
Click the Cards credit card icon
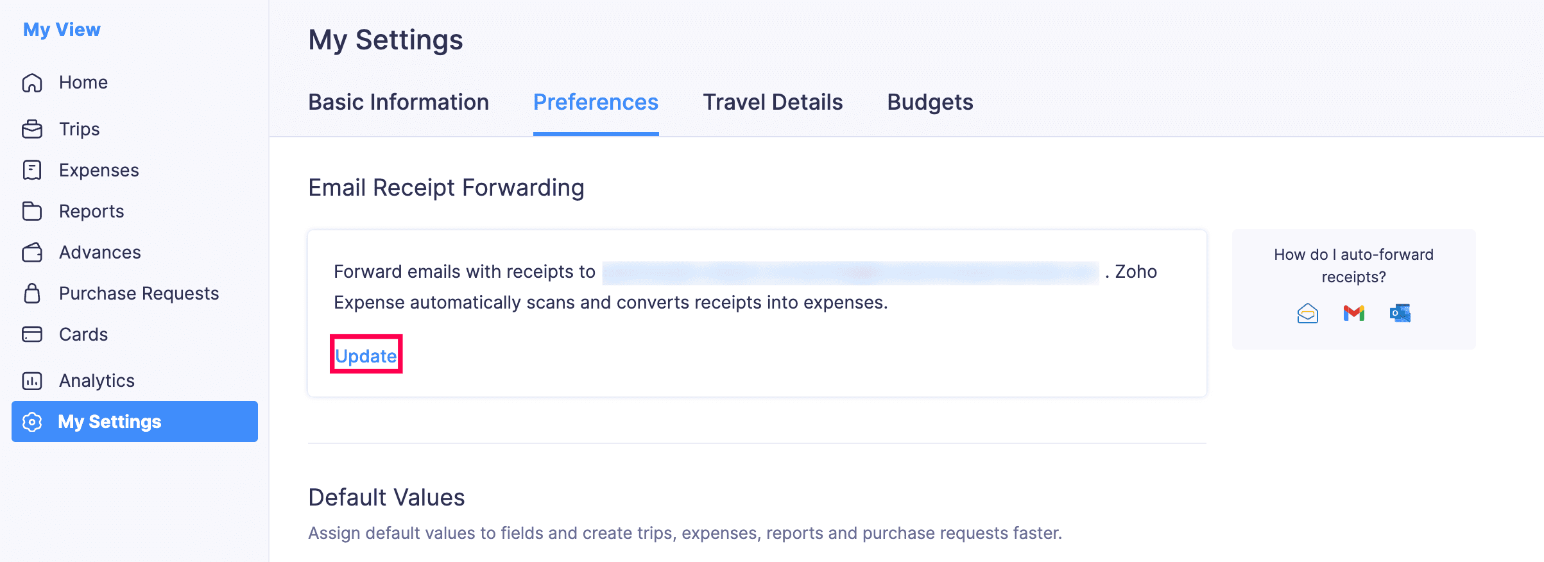click(32, 334)
